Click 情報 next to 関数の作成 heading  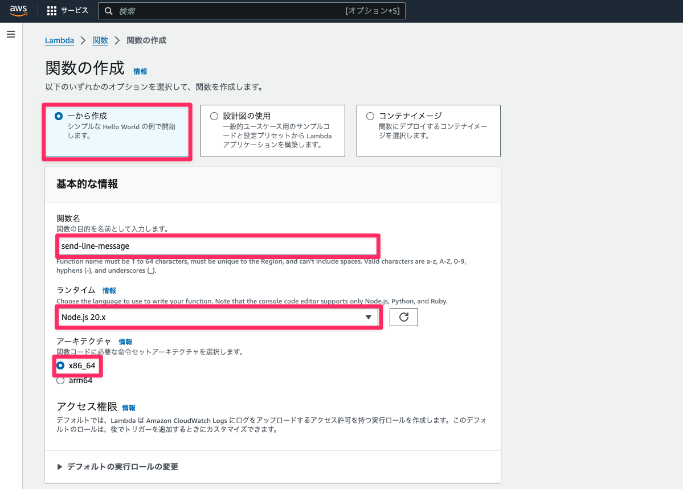140,71
